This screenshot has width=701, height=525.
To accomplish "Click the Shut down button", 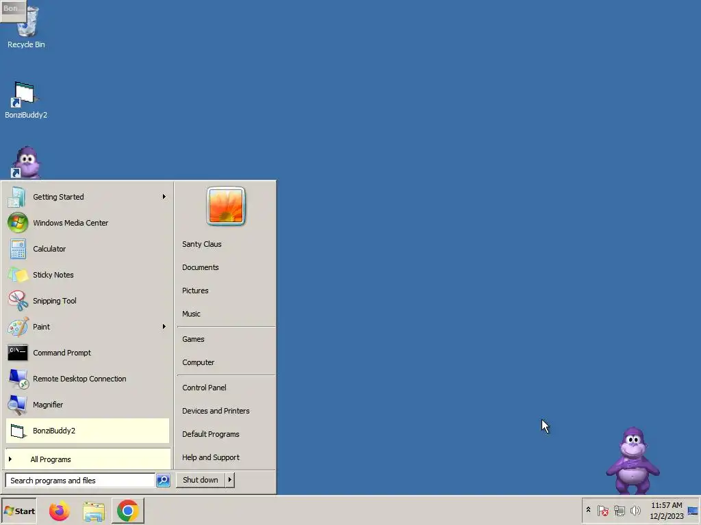I will (201, 480).
